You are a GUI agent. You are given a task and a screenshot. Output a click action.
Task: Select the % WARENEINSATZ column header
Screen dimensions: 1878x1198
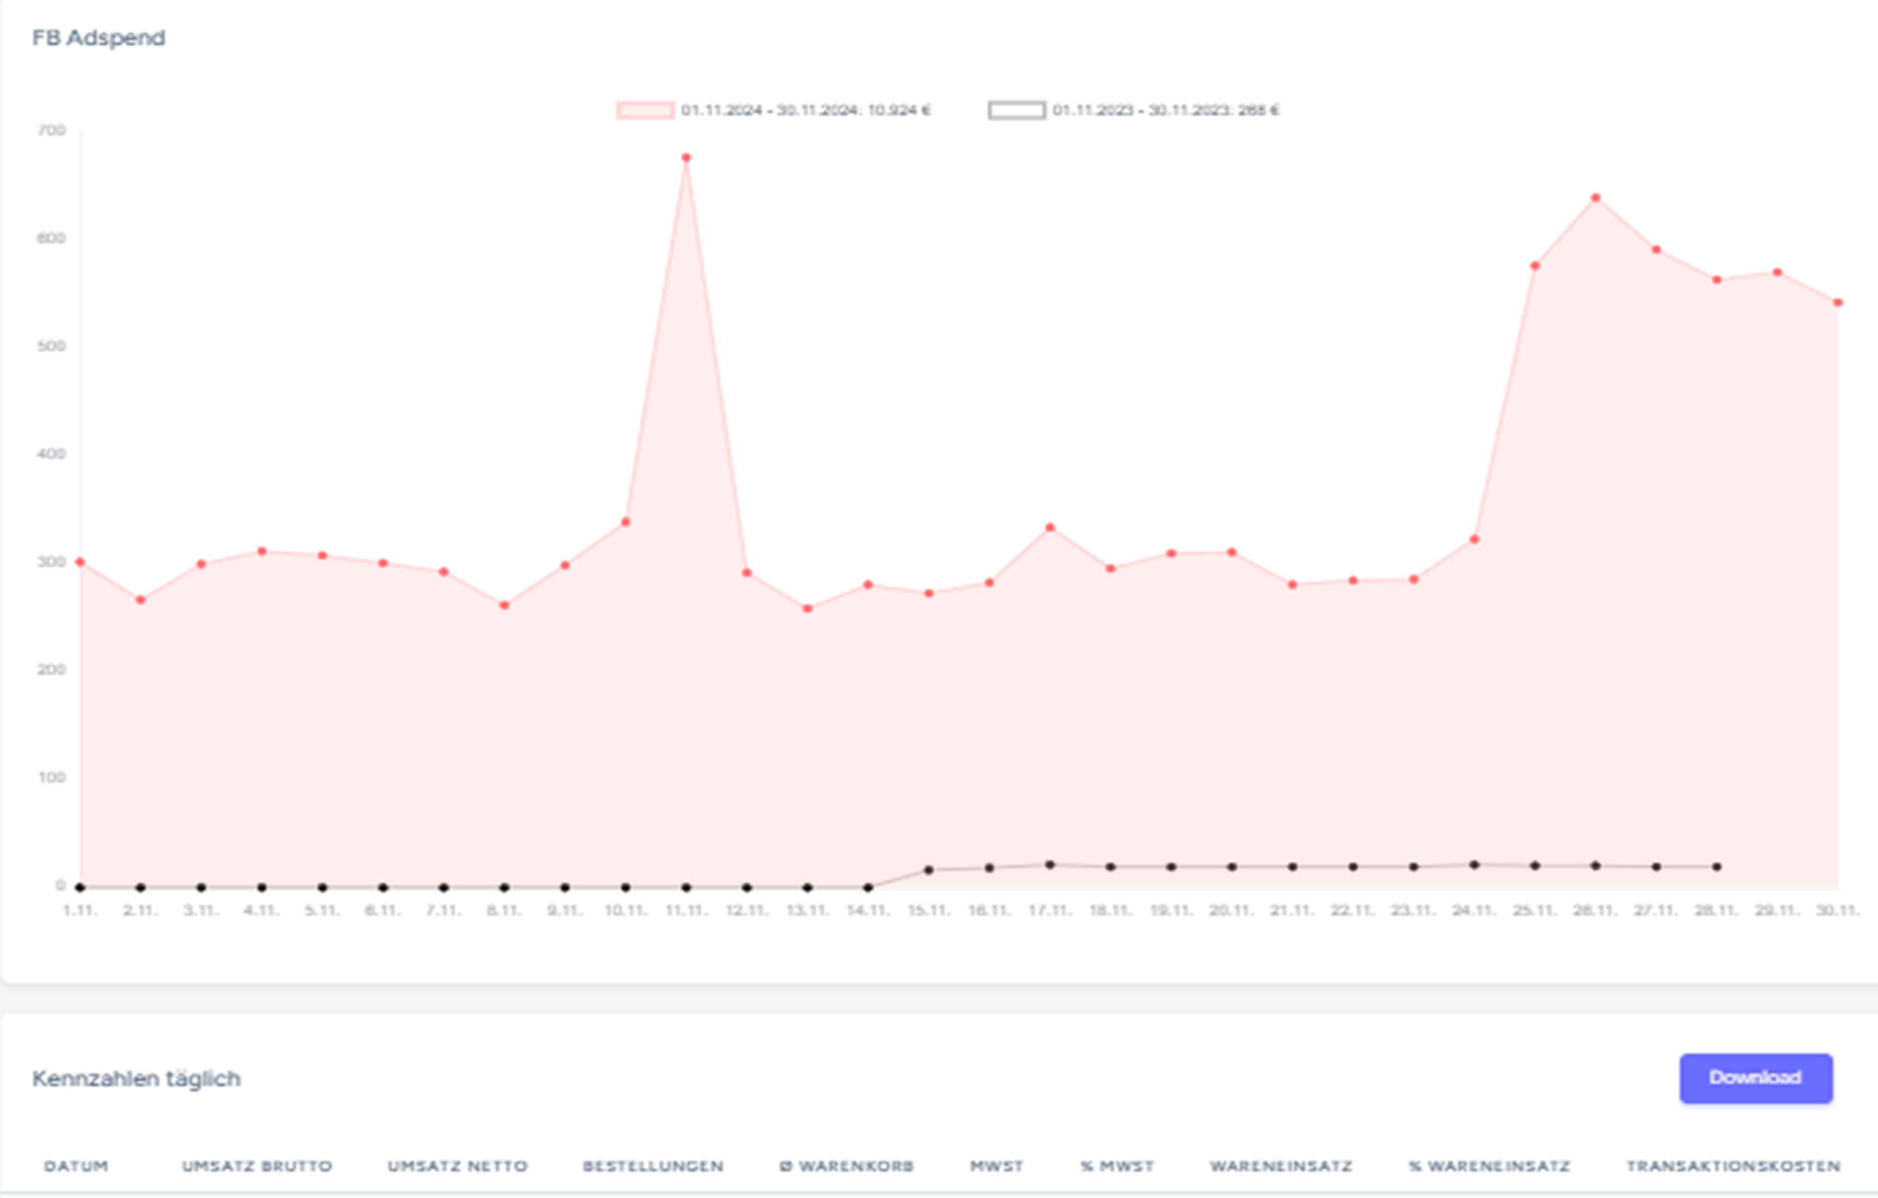[1489, 1166]
